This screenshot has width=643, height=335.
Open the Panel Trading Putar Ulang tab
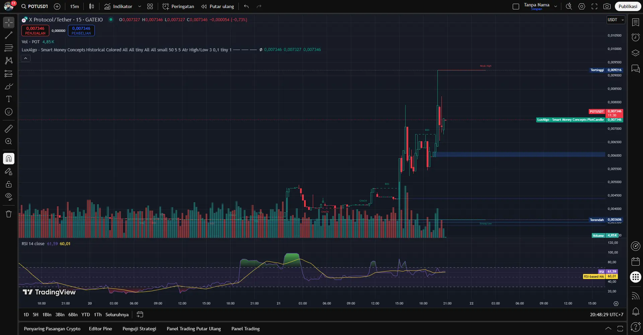(194, 329)
